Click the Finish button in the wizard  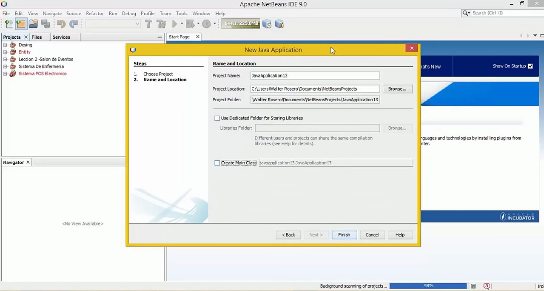(344, 235)
